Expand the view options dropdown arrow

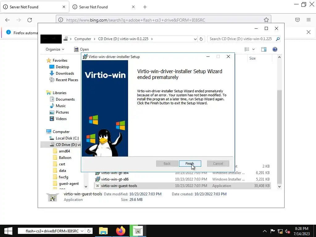pyautogui.click(x=254, y=49)
